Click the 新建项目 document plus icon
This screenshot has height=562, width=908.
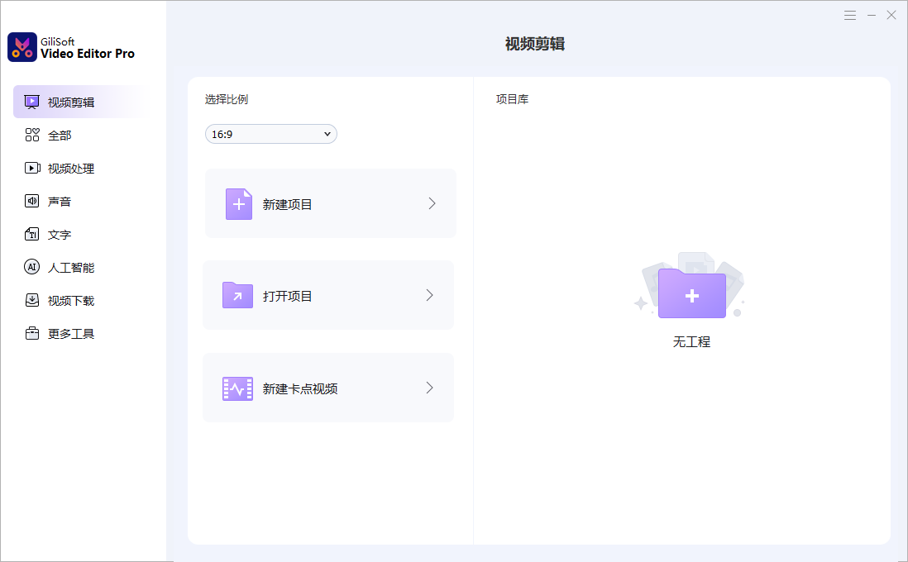pyautogui.click(x=239, y=204)
